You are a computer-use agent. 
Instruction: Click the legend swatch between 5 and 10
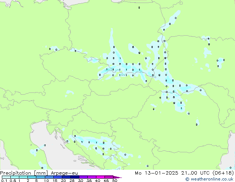click(40, 177)
